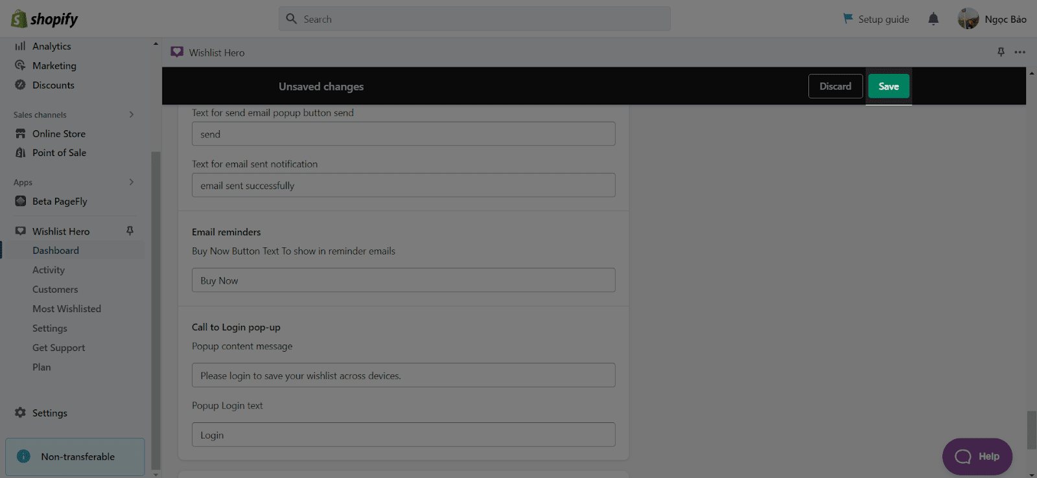Open Online Store channel
The image size is (1037, 478).
point(59,133)
